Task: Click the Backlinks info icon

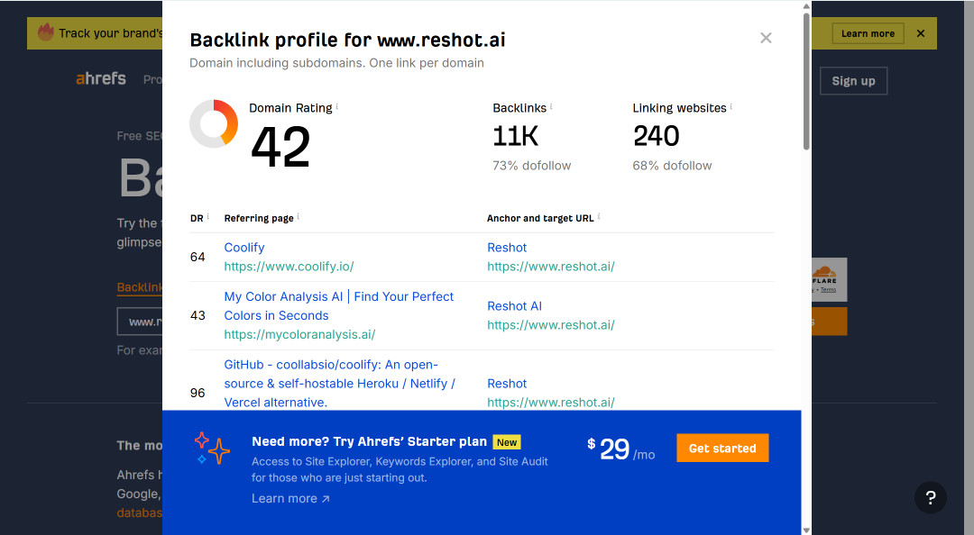Action: point(551,107)
